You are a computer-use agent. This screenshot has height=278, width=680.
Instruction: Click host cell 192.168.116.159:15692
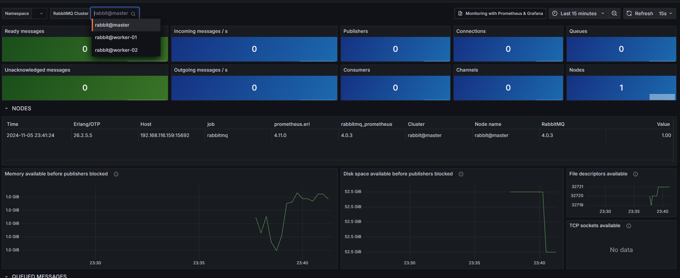(x=165, y=135)
